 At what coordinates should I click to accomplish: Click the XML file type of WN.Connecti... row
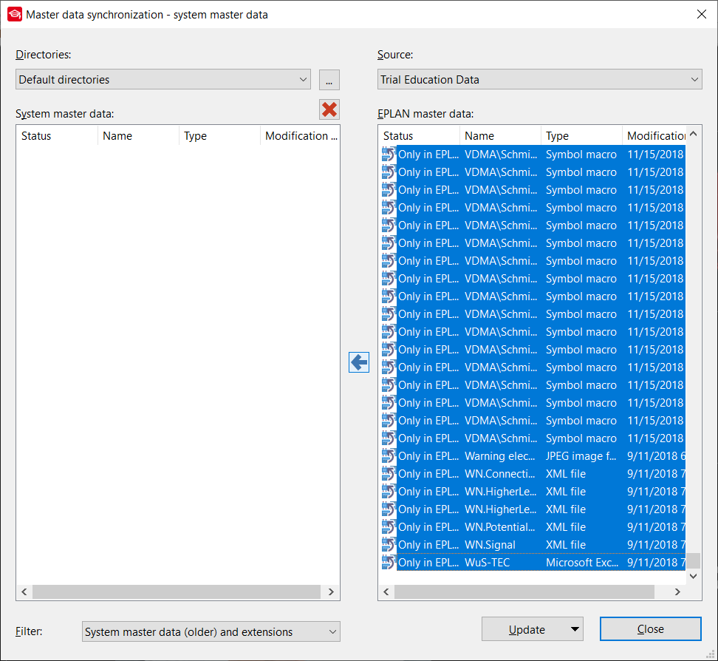[581, 474]
